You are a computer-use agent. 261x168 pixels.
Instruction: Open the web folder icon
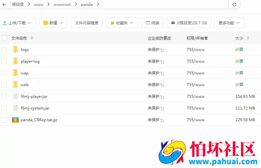pos(15,84)
